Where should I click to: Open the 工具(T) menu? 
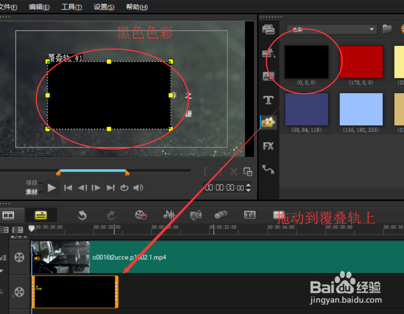[x=72, y=7]
